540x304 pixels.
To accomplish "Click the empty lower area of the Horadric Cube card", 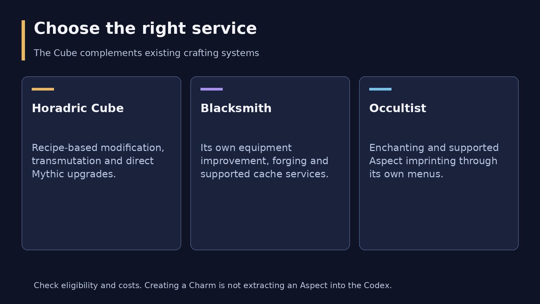I will pos(101,215).
